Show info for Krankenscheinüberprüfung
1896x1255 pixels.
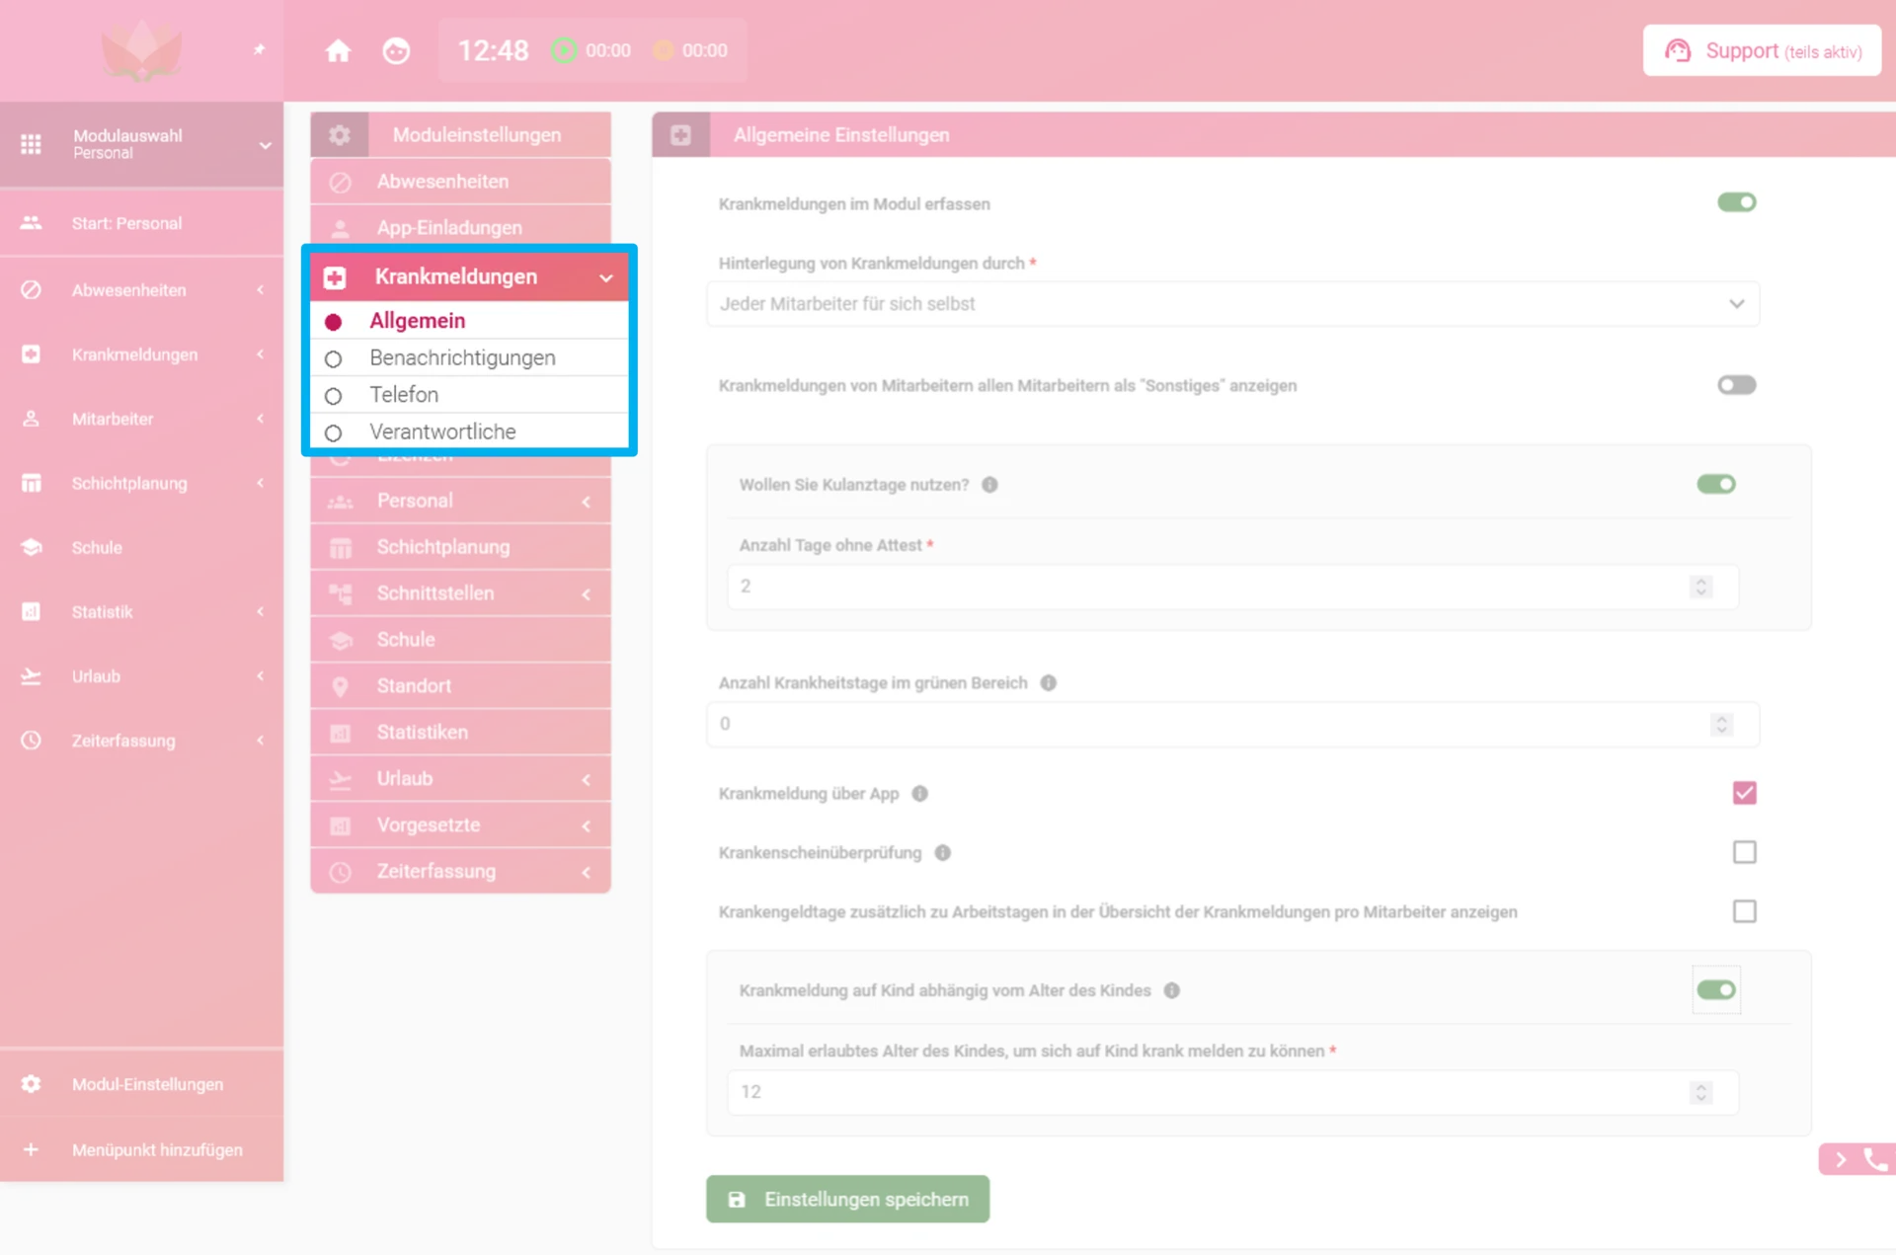943,853
